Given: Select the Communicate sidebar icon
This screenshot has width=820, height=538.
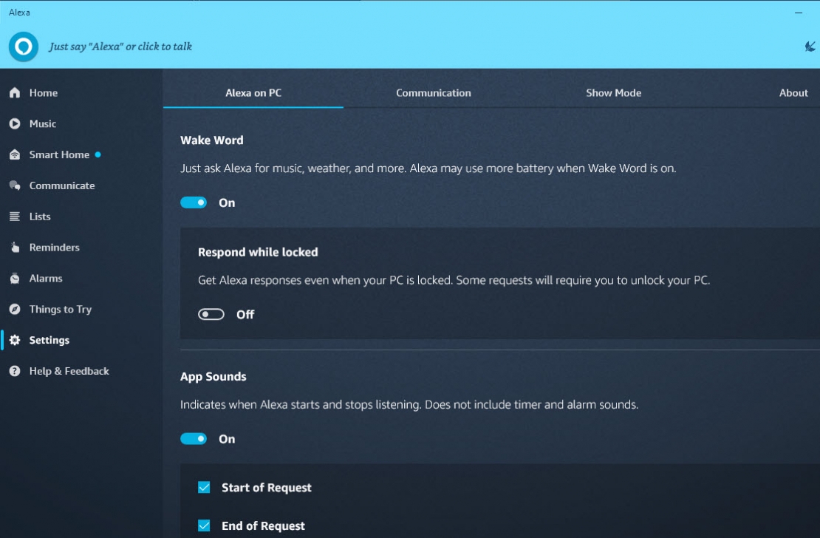Looking at the screenshot, I should [x=13, y=185].
